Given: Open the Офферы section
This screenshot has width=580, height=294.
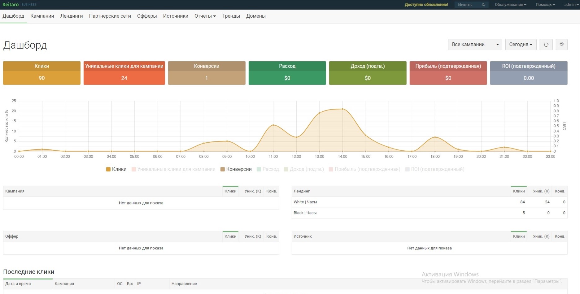Looking at the screenshot, I should [147, 16].
